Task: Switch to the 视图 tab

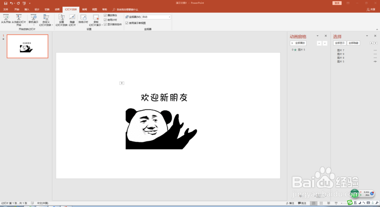Action: point(95,9)
